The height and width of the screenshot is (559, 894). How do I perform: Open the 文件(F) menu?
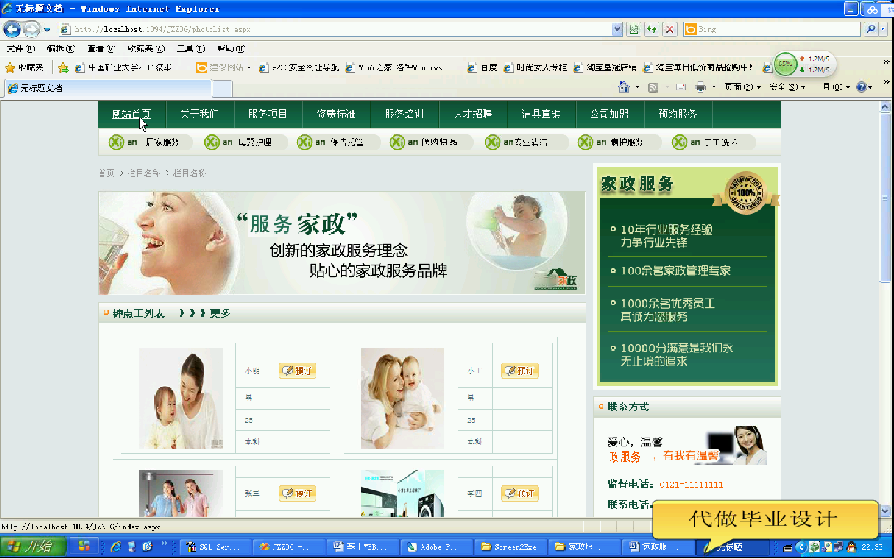pos(21,49)
